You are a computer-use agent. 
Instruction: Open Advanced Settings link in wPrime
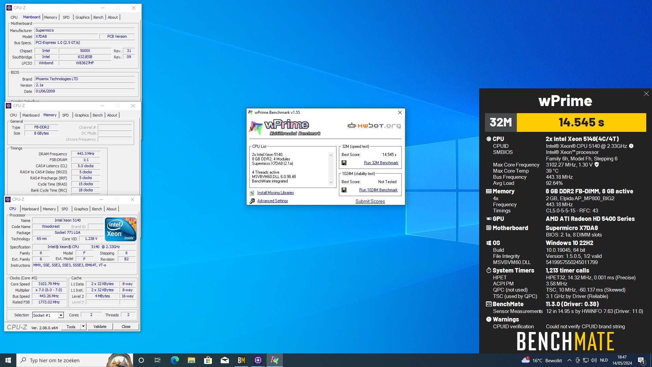tap(272, 201)
